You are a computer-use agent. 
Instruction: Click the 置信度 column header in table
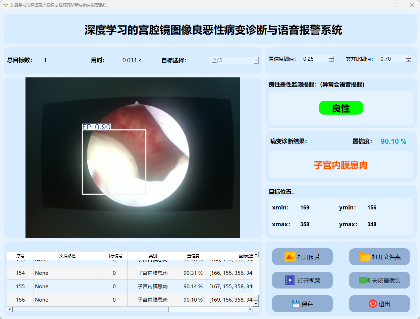(x=193, y=256)
